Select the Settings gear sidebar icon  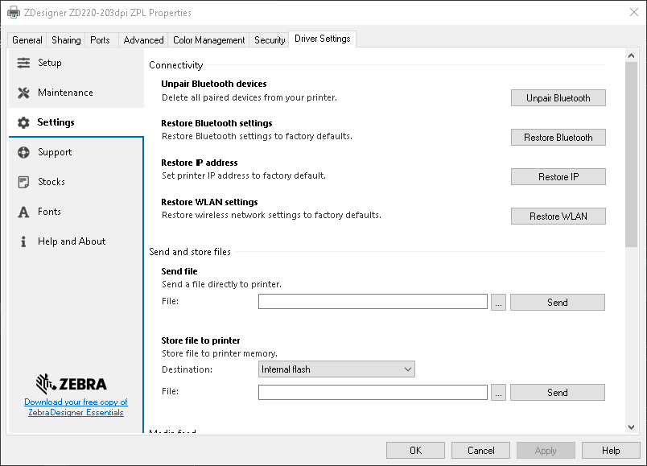pos(24,122)
